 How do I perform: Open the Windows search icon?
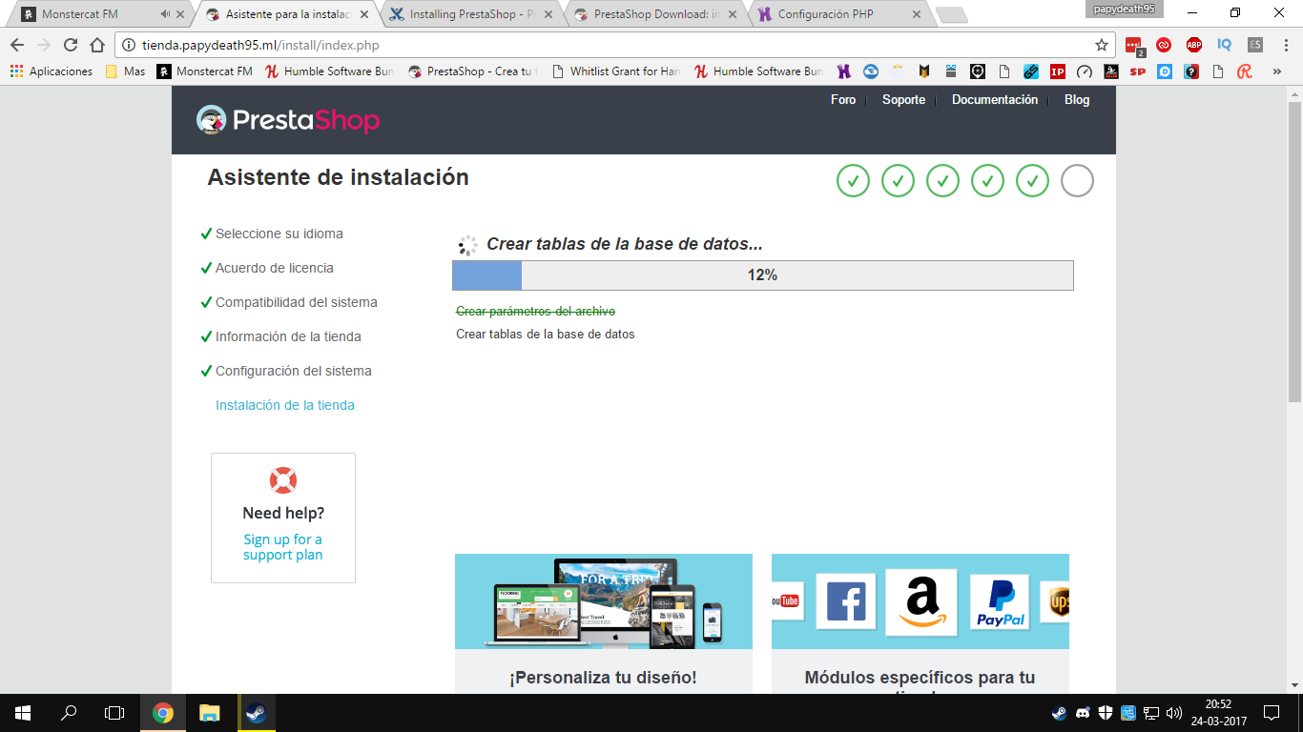tap(69, 713)
